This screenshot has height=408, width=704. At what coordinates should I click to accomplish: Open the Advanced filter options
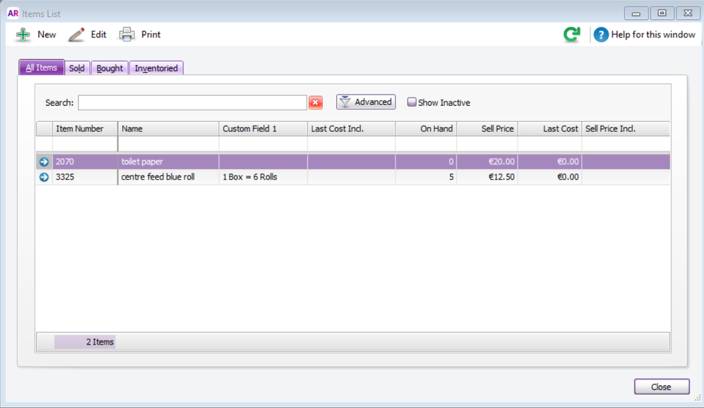point(366,102)
